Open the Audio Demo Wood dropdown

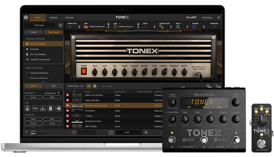point(128,132)
